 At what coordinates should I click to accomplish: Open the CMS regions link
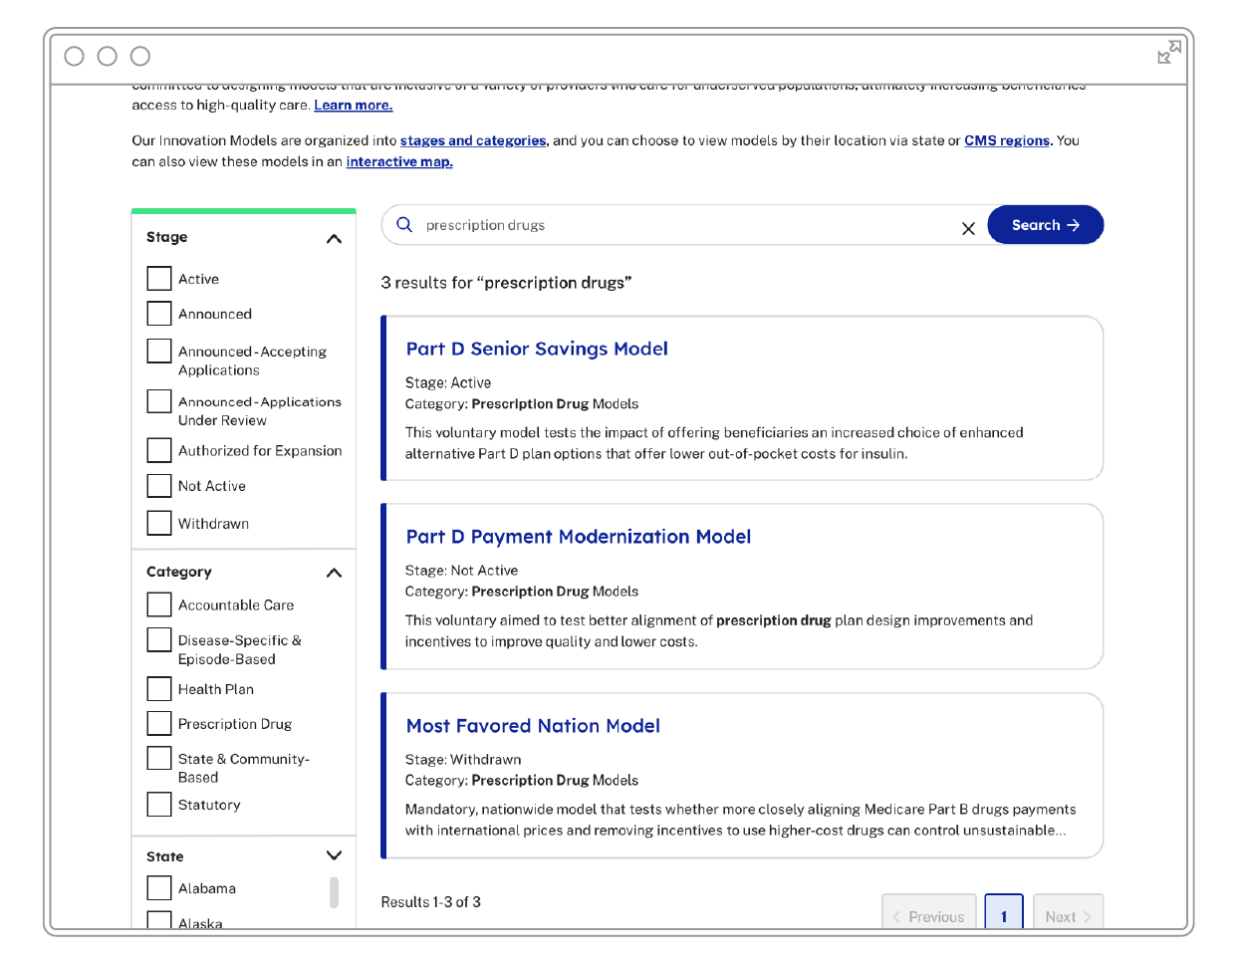(1006, 140)
